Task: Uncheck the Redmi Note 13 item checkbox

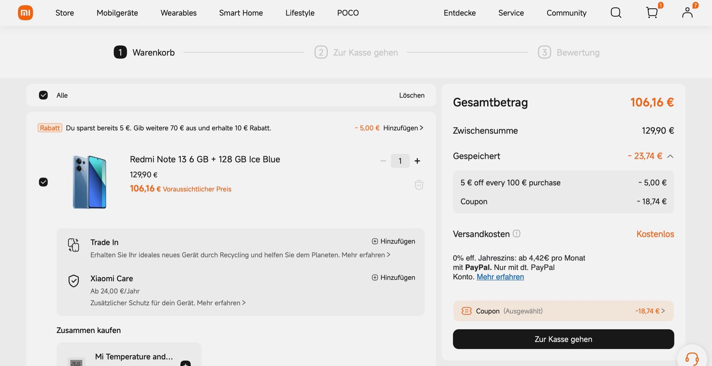Action: [x=43, y=182]
